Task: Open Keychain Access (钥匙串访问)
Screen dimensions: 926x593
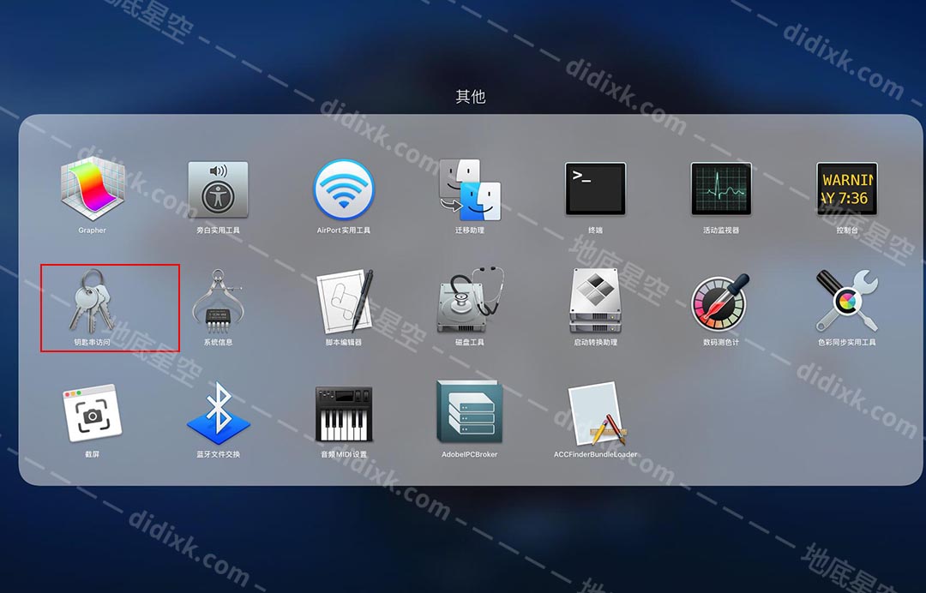Action: click(x=92, y=301)
